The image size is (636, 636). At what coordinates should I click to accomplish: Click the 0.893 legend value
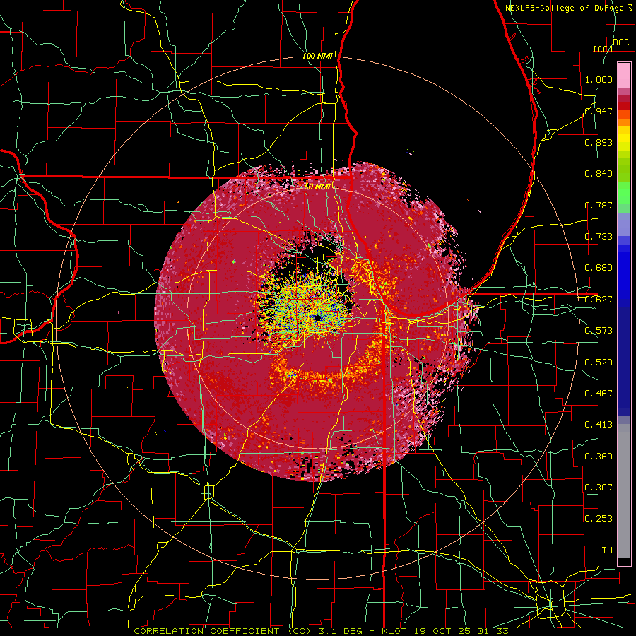[x=599, y=142]
